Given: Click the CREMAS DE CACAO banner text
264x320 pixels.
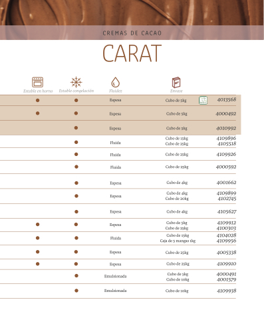Looking at the screenshot, I should pyautogui.click(x=132, y=33).
